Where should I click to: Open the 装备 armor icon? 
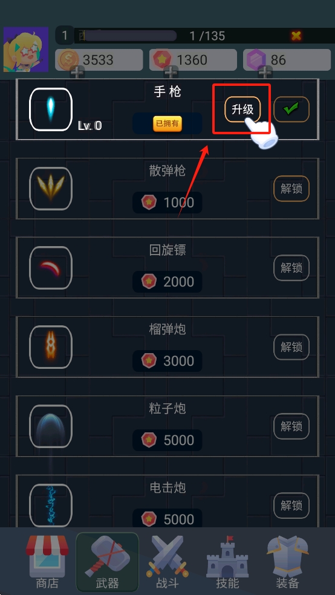point(287,562)
